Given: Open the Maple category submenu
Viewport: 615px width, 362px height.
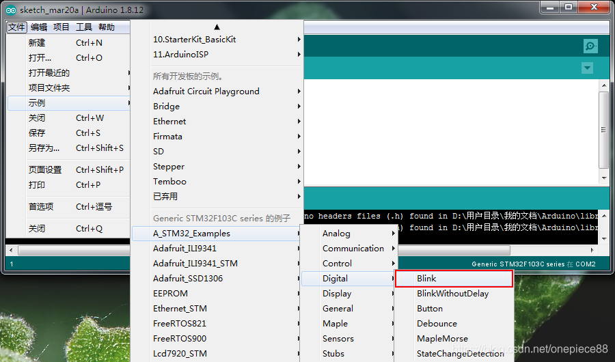Looking at the screenshot, I should click(x=348, y=324).
